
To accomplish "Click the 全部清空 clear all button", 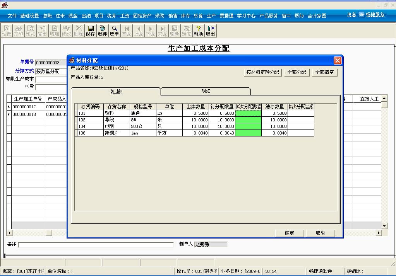I will [324, 72].
